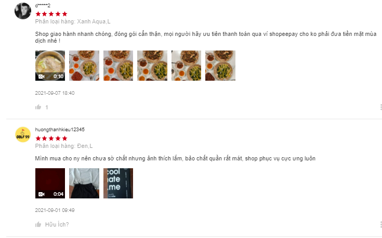Play the 0:10 soup video review

point(50,66)
